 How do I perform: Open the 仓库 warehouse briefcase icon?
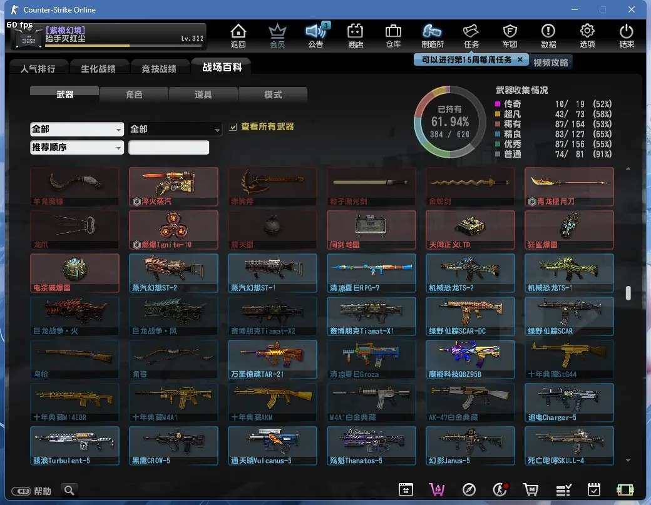pos(393,35)
